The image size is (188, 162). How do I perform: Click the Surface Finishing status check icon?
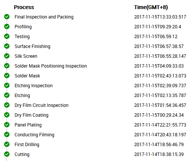tap(7, 46)
